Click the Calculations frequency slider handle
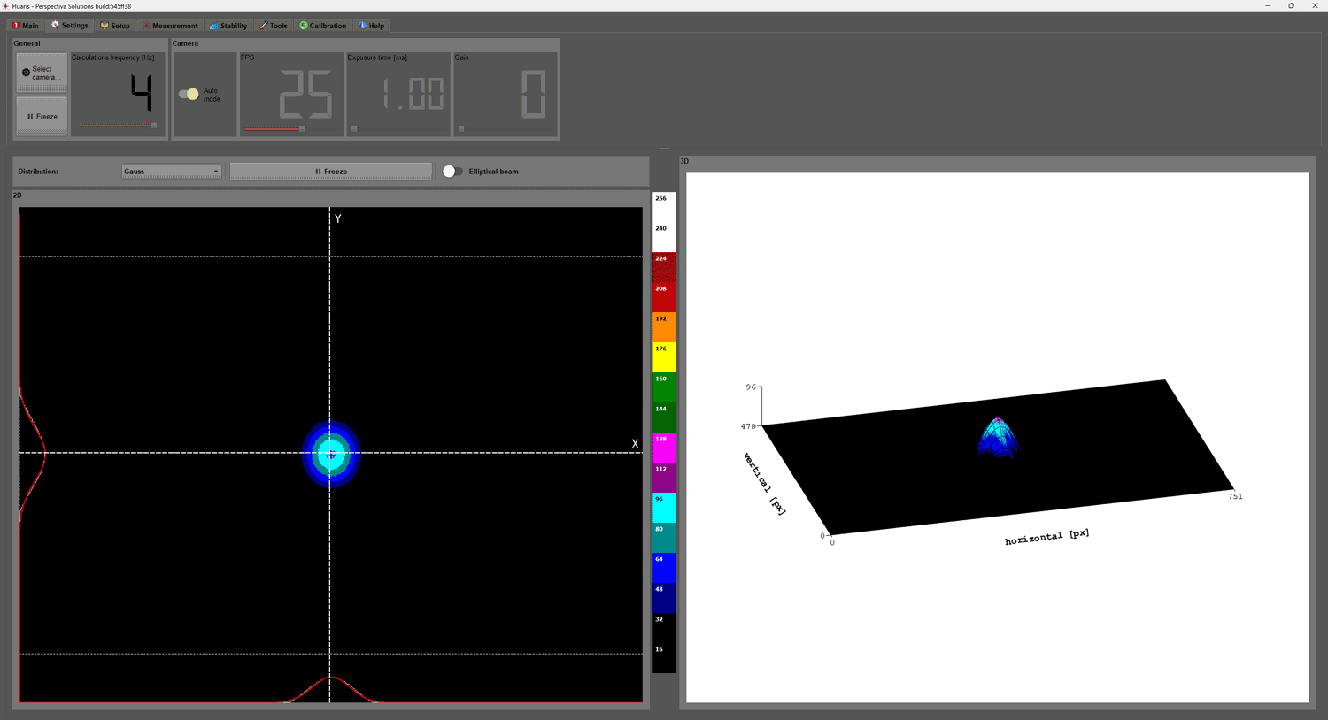Viewport: 1328px width, 720px height. (154, 126)
